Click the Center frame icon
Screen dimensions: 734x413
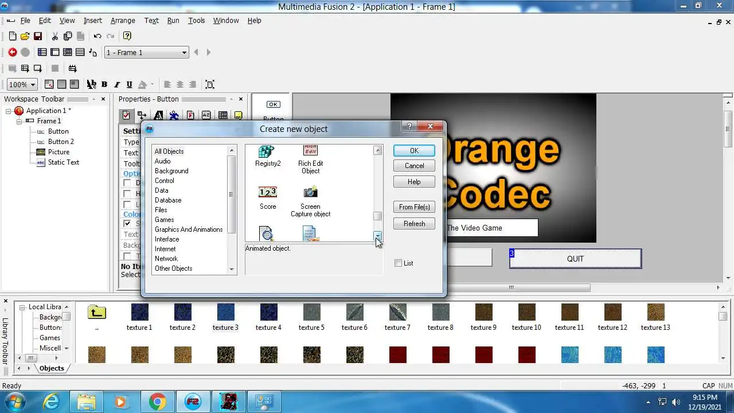(x=210, y=84)
